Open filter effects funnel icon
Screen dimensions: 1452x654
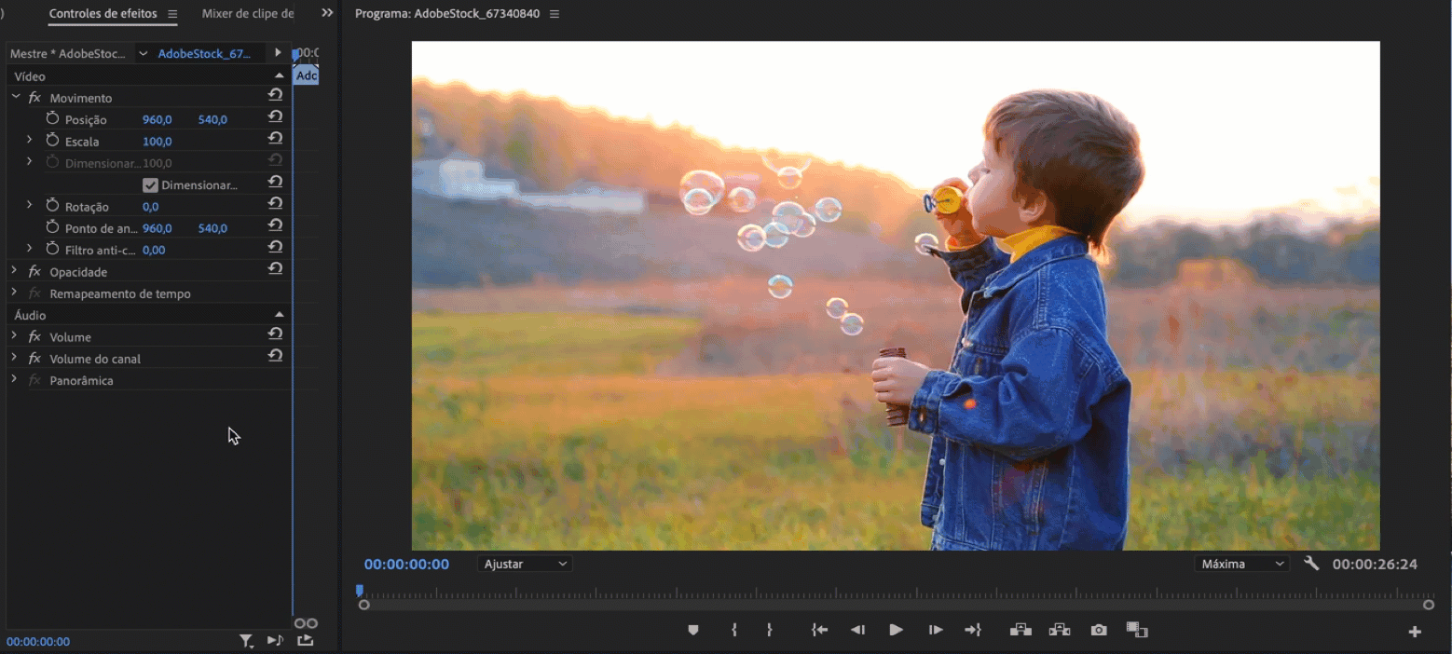pyautogui.click(x=246, y=640)
